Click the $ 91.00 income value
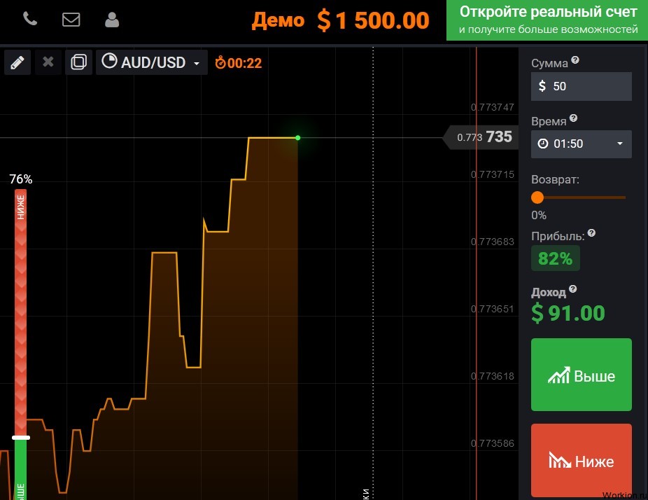This screenshot has height=500, width=648. pos(568,312)
